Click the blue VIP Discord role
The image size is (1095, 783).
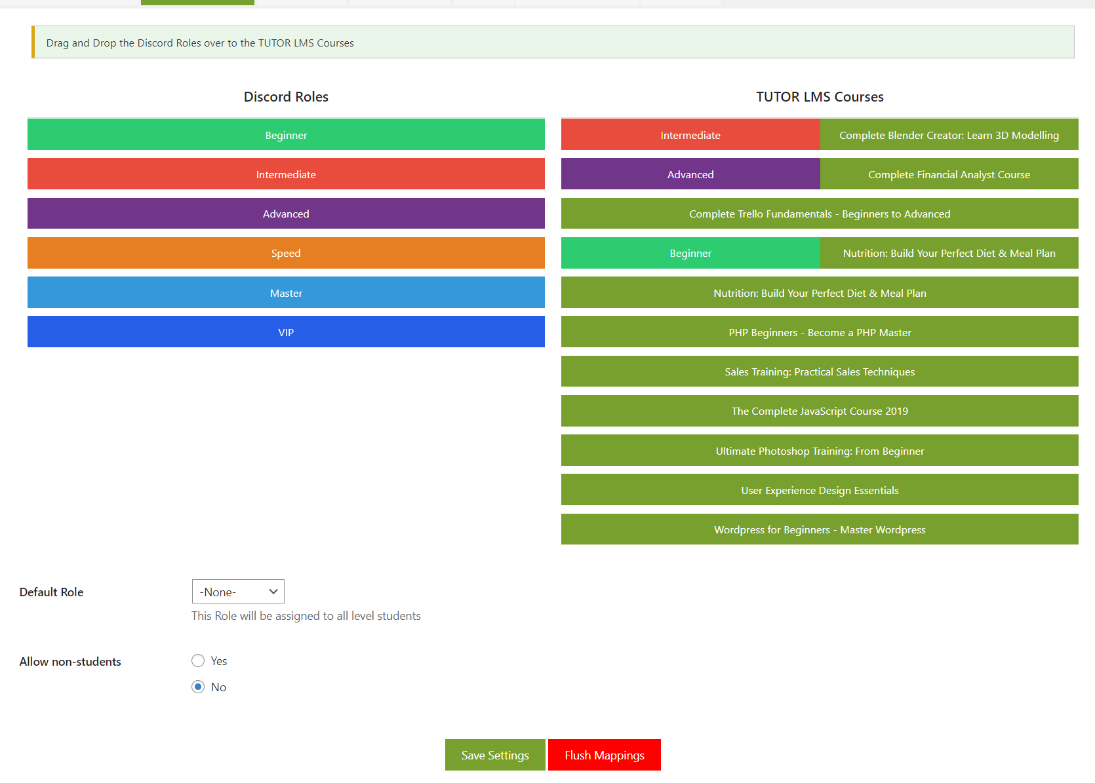coord(286,332)
